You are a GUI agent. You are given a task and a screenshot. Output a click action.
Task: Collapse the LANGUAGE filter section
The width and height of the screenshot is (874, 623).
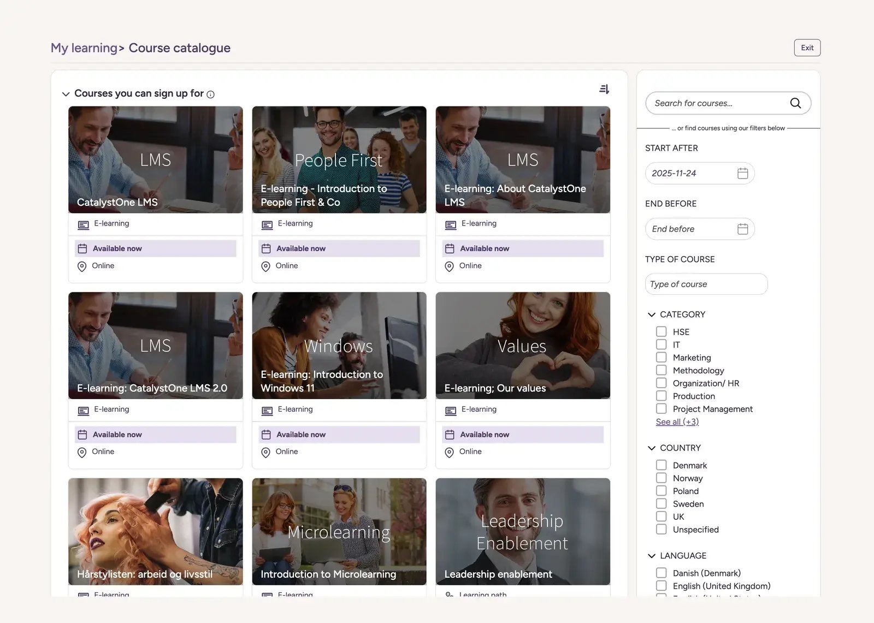[651, 556]
